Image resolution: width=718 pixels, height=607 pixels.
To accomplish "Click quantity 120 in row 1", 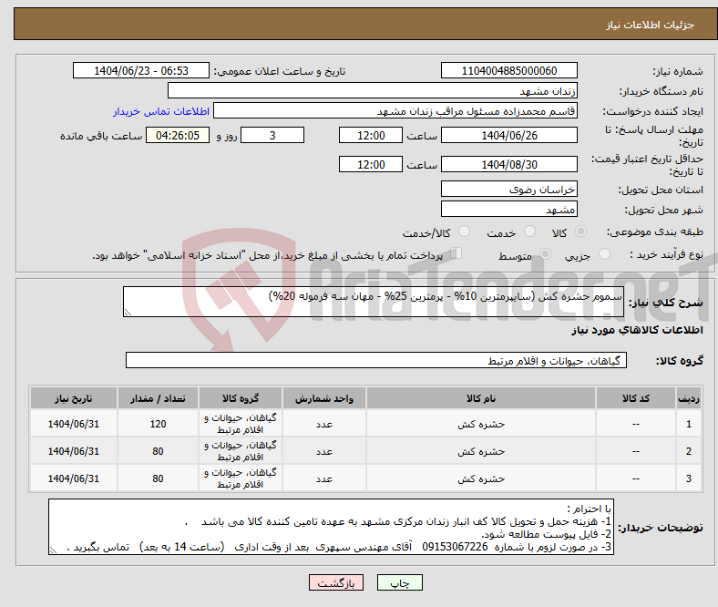I will pos(158,424).
